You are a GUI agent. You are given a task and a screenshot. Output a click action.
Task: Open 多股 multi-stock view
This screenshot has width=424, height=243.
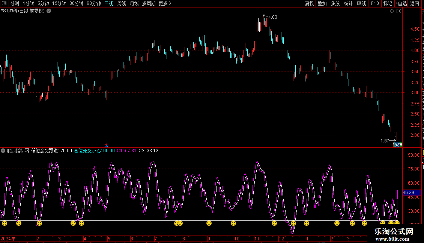335,3
